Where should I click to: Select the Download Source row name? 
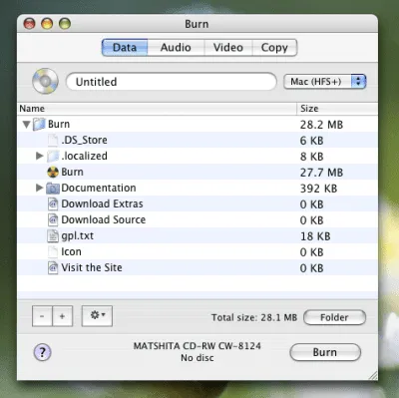(x=104, y=219)
